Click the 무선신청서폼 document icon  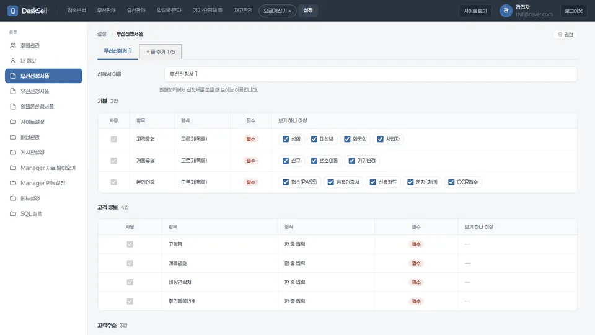click(13, 76)
